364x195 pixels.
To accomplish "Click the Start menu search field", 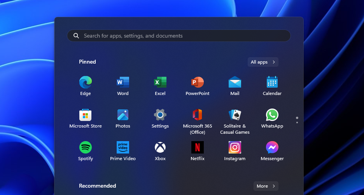I will tap(179, 36).
